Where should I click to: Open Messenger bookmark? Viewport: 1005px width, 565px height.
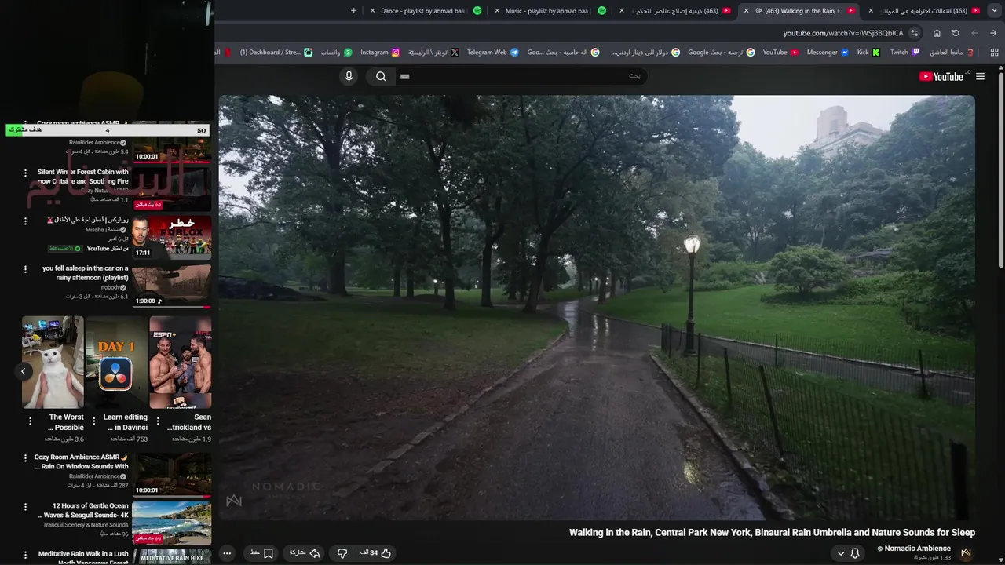828,53
